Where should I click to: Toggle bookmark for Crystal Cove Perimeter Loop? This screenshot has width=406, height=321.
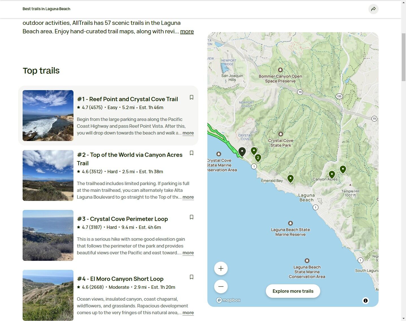(191, 217)
